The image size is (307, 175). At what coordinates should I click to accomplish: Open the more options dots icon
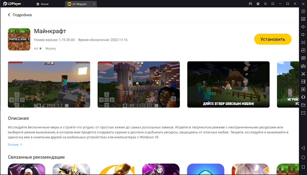pos(303,113)
